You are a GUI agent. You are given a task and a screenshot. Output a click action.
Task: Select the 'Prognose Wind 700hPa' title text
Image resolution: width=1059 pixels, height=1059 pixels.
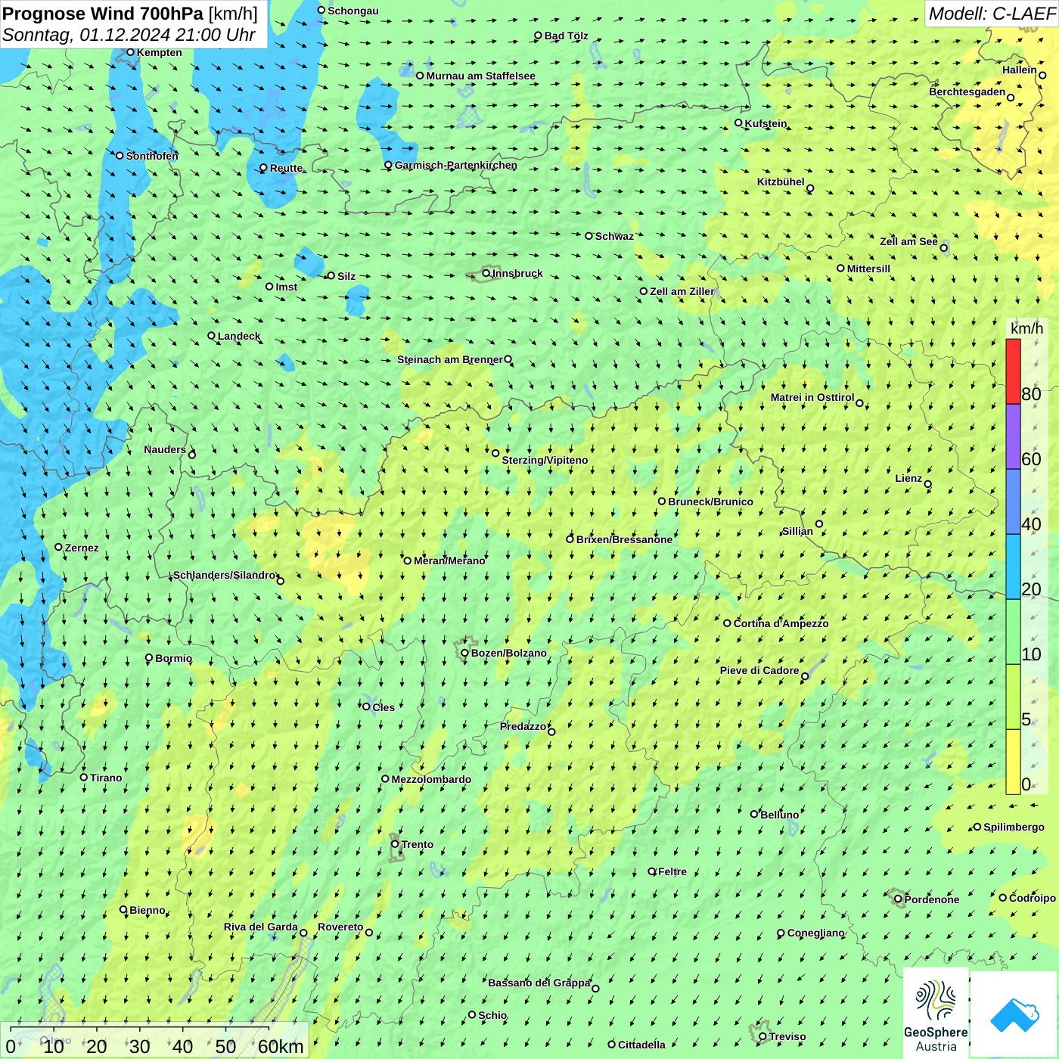[103, 14]
